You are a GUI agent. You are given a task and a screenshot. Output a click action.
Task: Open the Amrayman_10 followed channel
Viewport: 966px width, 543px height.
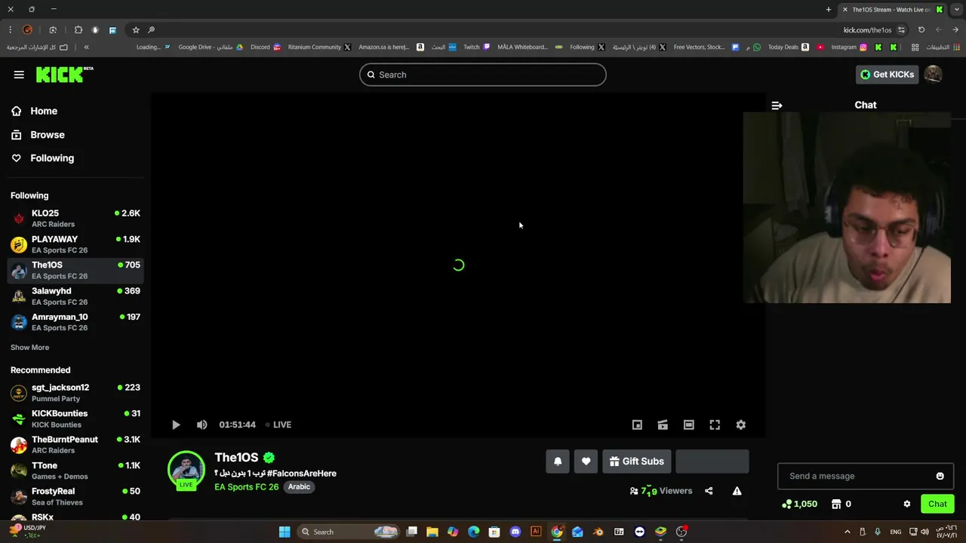point(75,322)
